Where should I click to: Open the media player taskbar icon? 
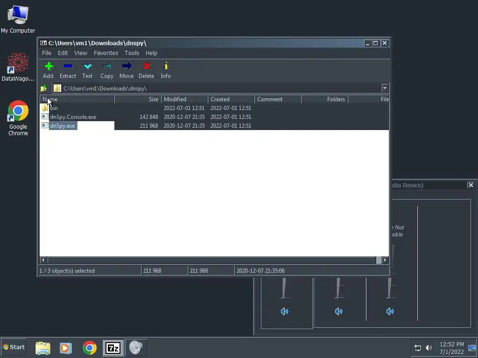tap(65, 348)
